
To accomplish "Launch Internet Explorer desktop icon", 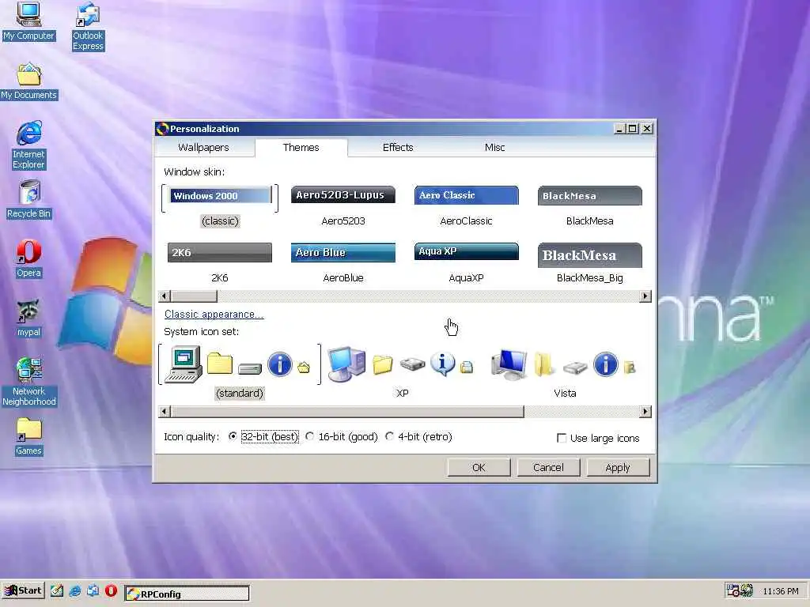I will pyautogui.click(x=28, y=145).
